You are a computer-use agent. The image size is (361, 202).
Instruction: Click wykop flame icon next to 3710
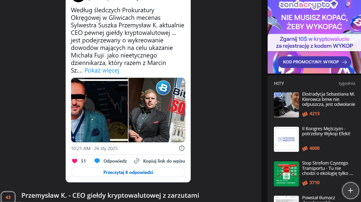305,183
